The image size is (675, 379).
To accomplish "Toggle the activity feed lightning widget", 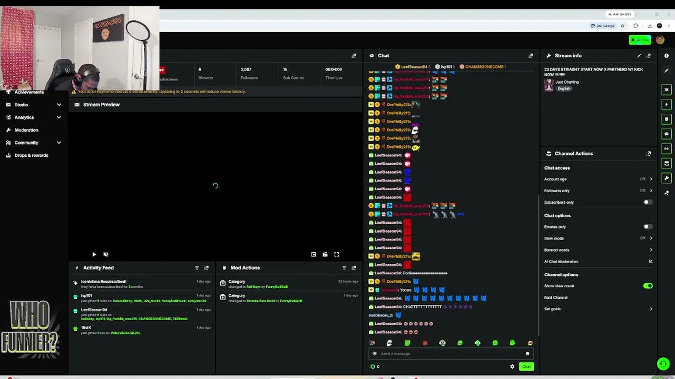I will (667, 105).
